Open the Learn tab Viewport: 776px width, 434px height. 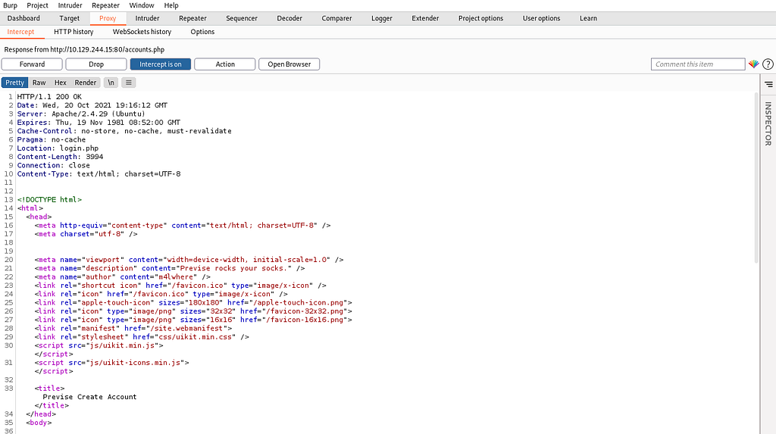coord(588,18)
